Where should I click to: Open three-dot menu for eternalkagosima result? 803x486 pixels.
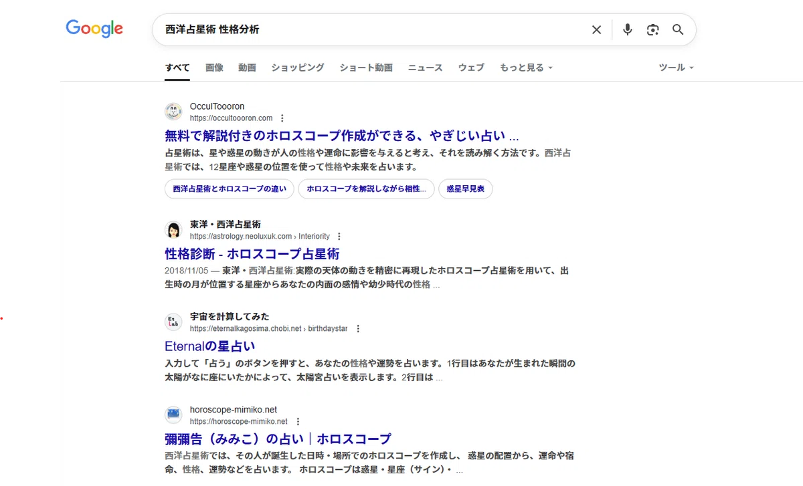358,329
